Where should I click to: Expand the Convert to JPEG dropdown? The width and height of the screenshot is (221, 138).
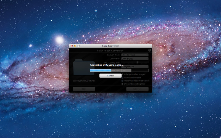pyautogui.click(x=135, y=59)
